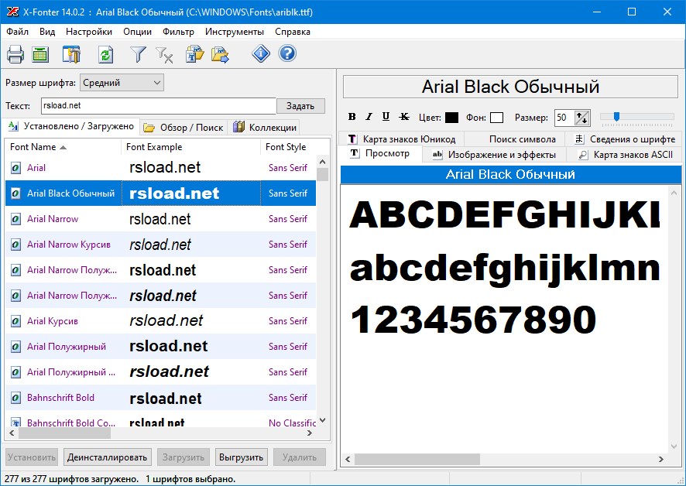Open the Карта знаков ASCII tab
The image size is (686, 486).
[x=624, y=155]
